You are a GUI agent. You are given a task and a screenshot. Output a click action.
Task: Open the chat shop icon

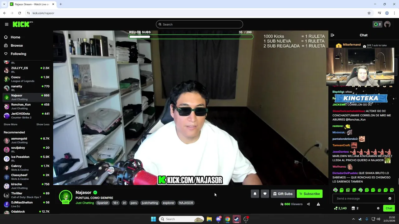[355, 208]
